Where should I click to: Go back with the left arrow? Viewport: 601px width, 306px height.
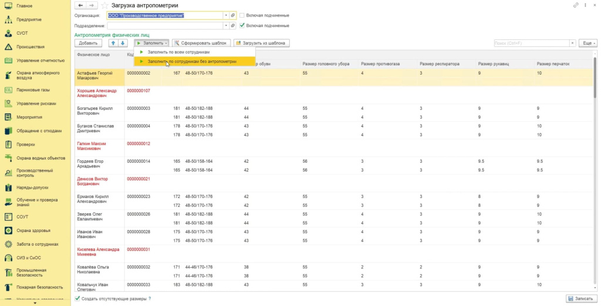coord(80,5)
